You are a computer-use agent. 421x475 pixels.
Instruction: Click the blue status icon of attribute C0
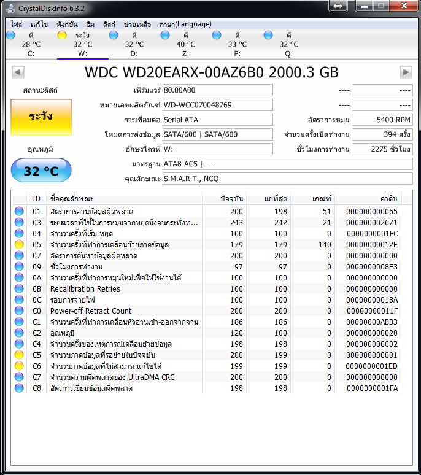[19, 311]
